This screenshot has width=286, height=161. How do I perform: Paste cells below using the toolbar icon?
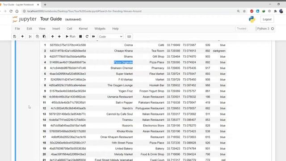coord(44,37)
